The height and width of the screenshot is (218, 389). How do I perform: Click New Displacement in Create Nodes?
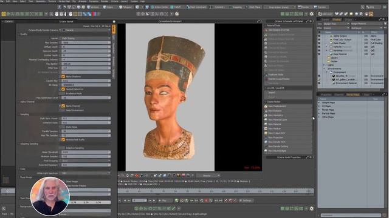pyautogui.click(x=288, y=107)
